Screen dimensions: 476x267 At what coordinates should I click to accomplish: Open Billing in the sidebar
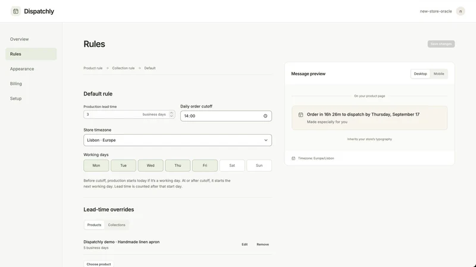click(x=16, y=84)
